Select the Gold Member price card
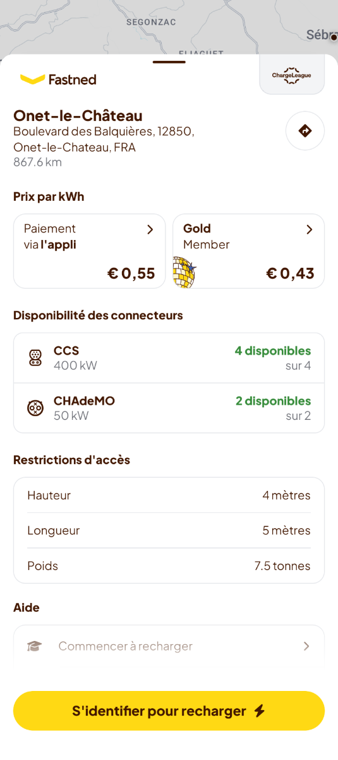This screenshot has height=760, width=338. pos(249,251)
